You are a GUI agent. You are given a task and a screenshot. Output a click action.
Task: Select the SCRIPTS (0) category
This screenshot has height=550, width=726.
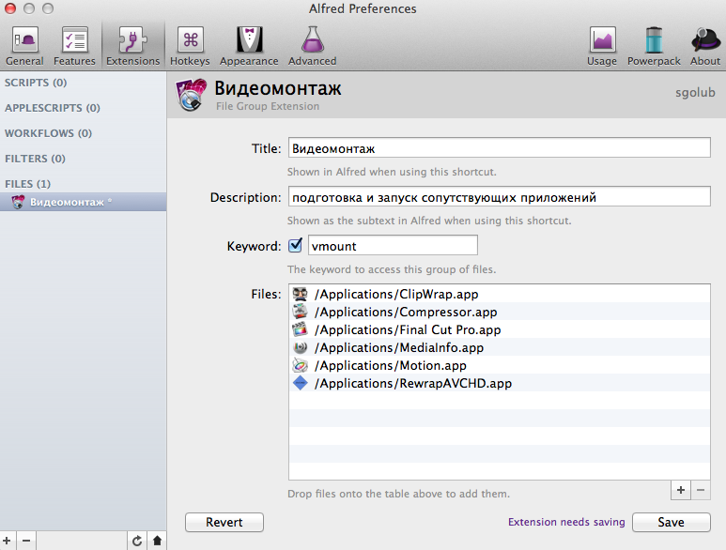click(36, 83)
